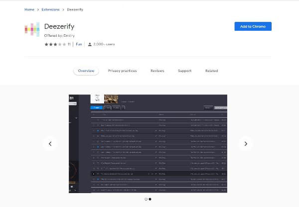Select the first carousel dot indicator
299x207 pixels.
[x=146, y=199]
